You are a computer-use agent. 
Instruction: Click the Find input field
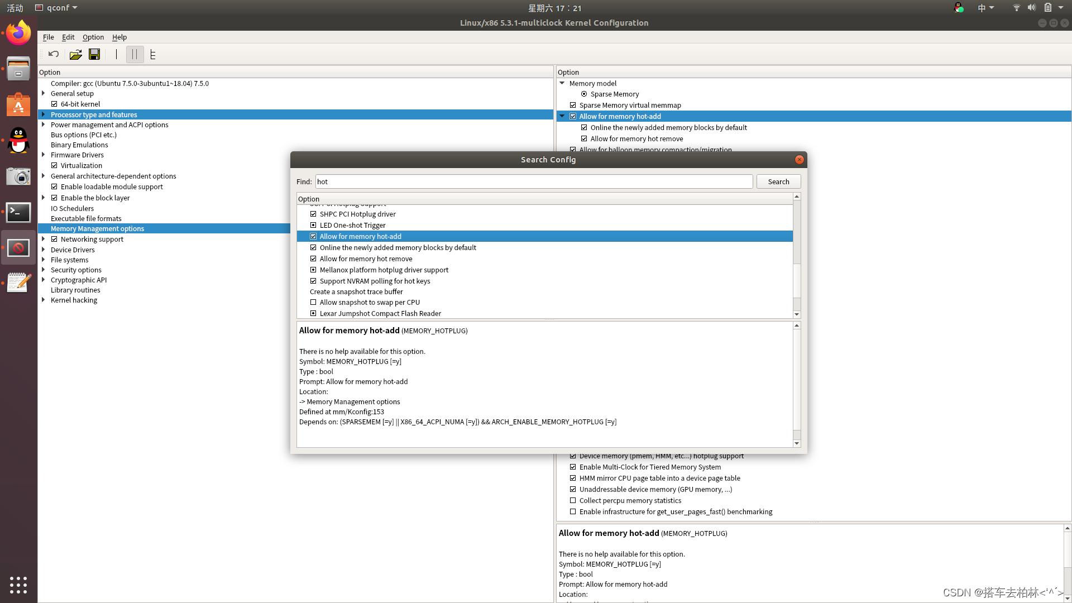tap(533, 181)
